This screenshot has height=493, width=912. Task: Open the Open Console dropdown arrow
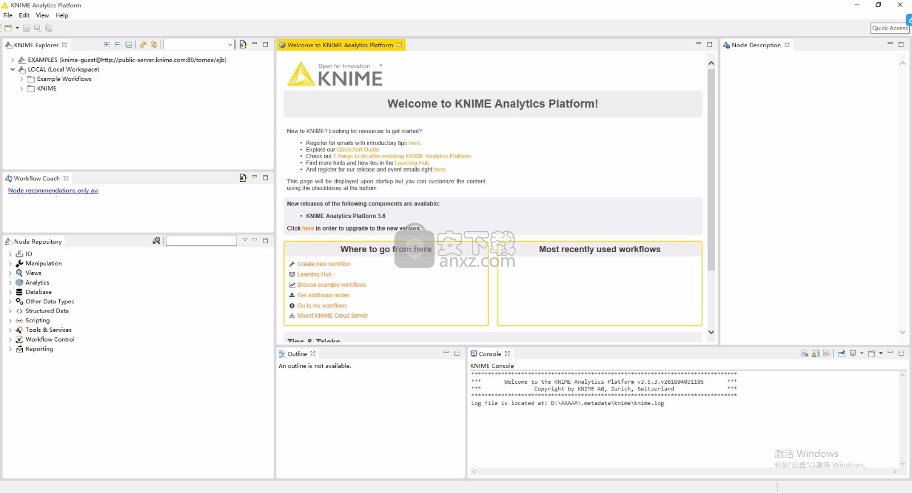(881, 354)
